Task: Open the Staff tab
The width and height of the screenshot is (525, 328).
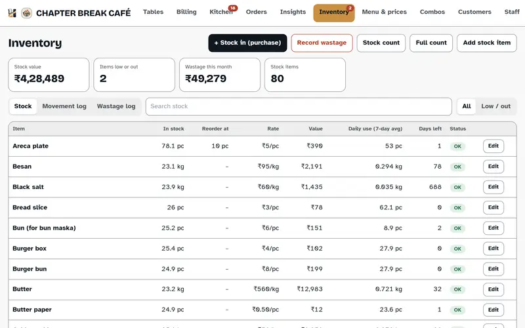Action: (x=512, y=12)
